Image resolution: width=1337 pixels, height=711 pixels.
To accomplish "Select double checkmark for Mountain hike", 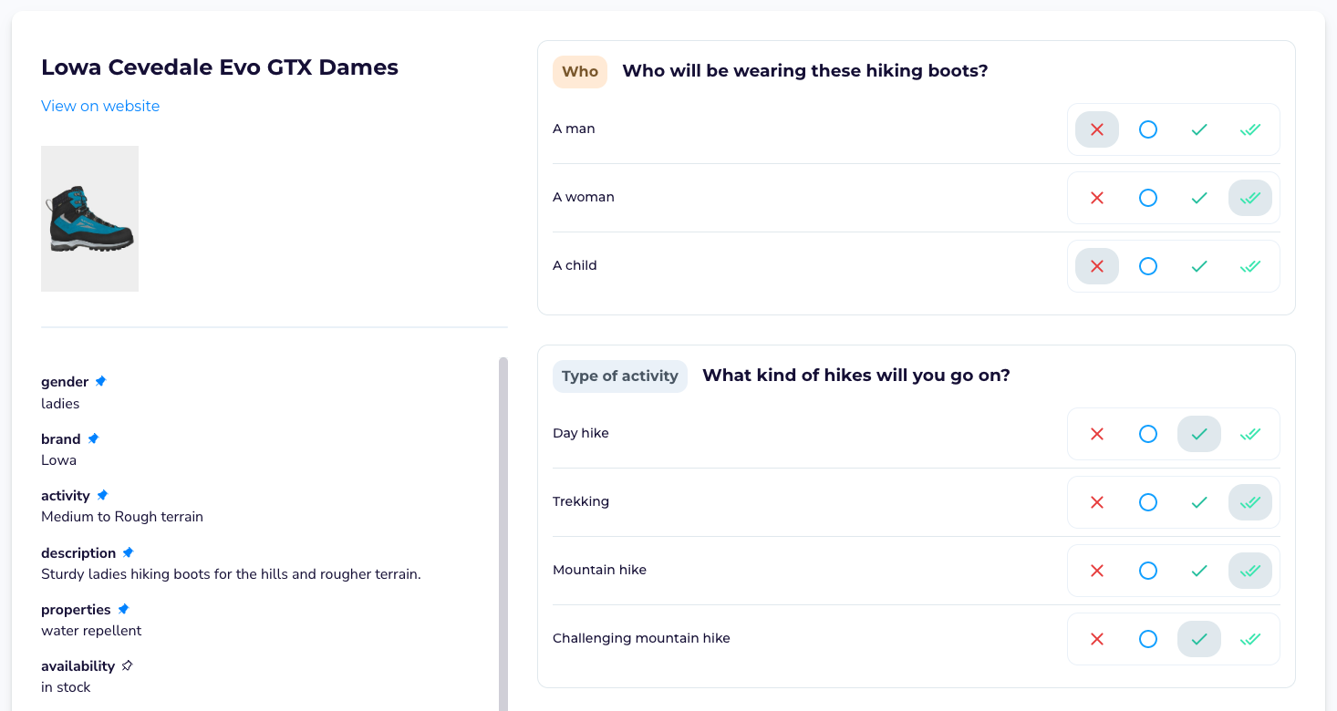I will (x=1250, y=571).
